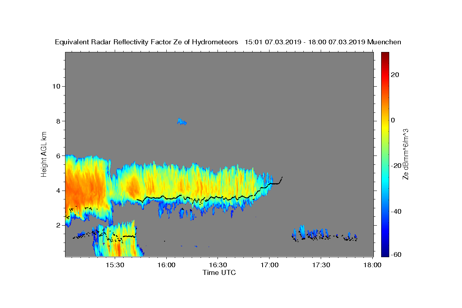The width and height of the screenshot is (462, 308).
Task: Click the location label 'Muenchen'
Action: click(x=385, y=42)
